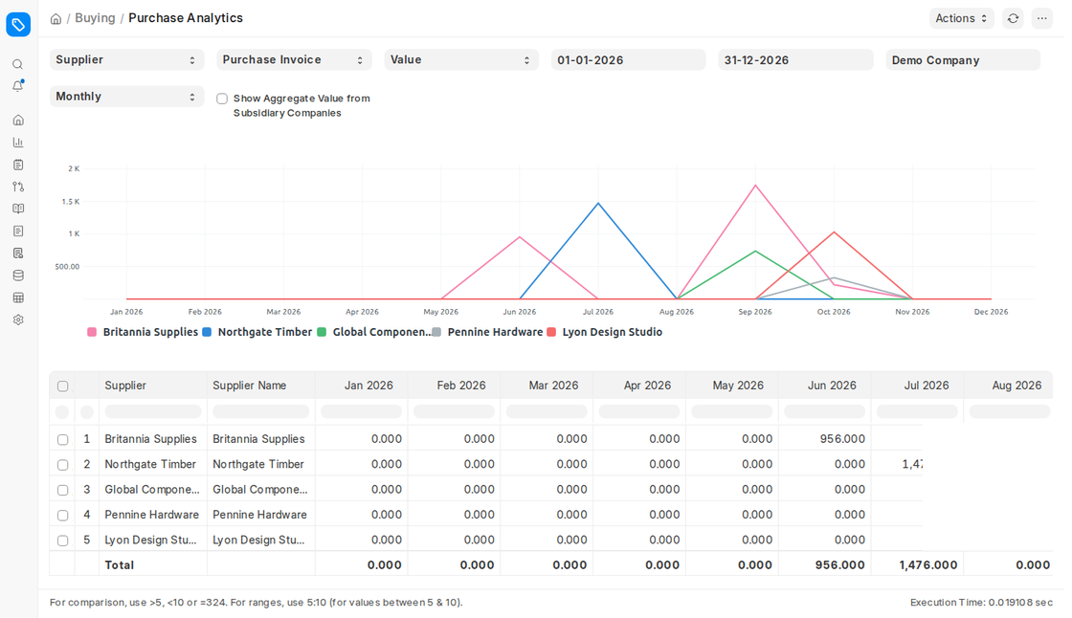Open the Supplier tree type dropdown
Image resolution: width=1072 pixels, height=618 pixels.
126,59
